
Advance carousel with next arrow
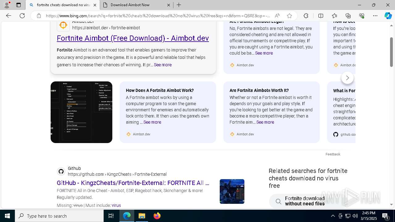(x=347, y=78)
